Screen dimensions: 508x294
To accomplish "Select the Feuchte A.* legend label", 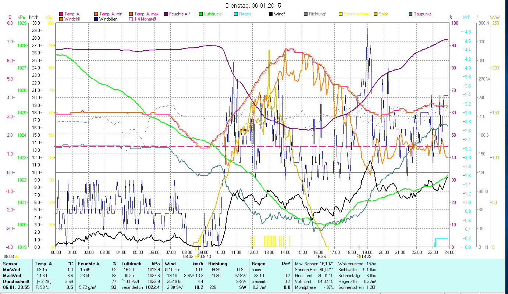I will [180, 14].
